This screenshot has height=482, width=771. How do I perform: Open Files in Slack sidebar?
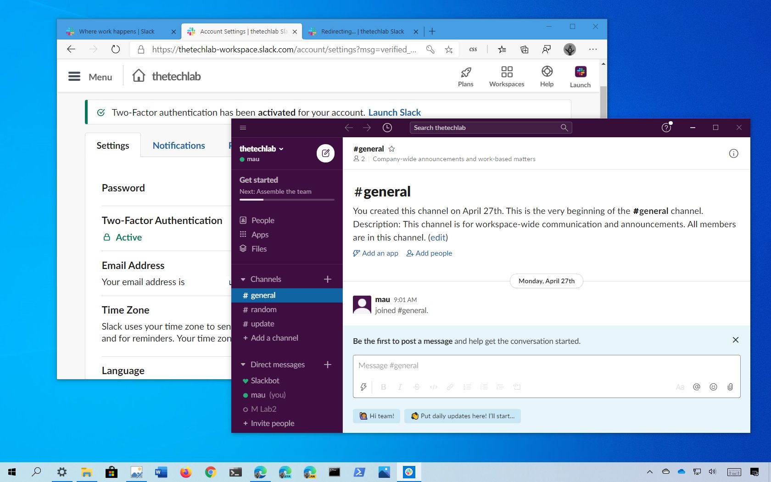click(253, 249)
